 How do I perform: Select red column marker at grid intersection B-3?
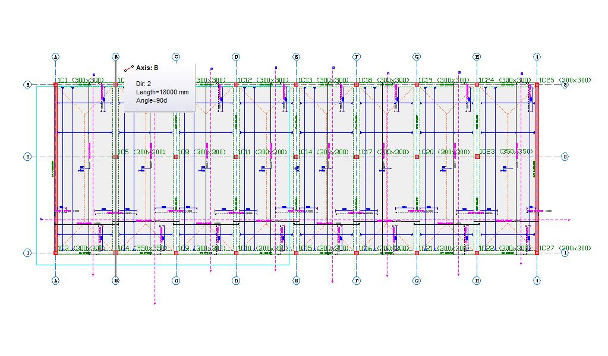[x=116, y=84]
